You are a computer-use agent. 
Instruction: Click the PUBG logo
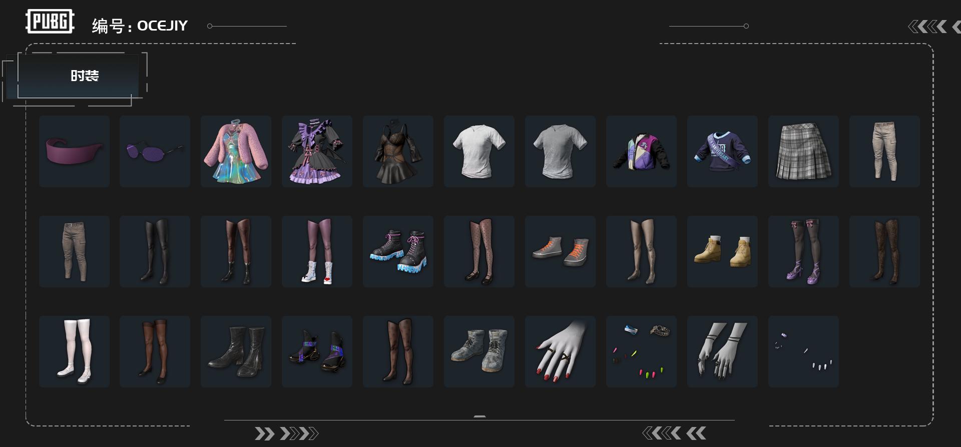(50, 22)
